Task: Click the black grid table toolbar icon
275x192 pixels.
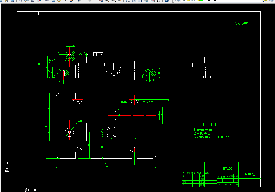Action: [x=159, y=1]
